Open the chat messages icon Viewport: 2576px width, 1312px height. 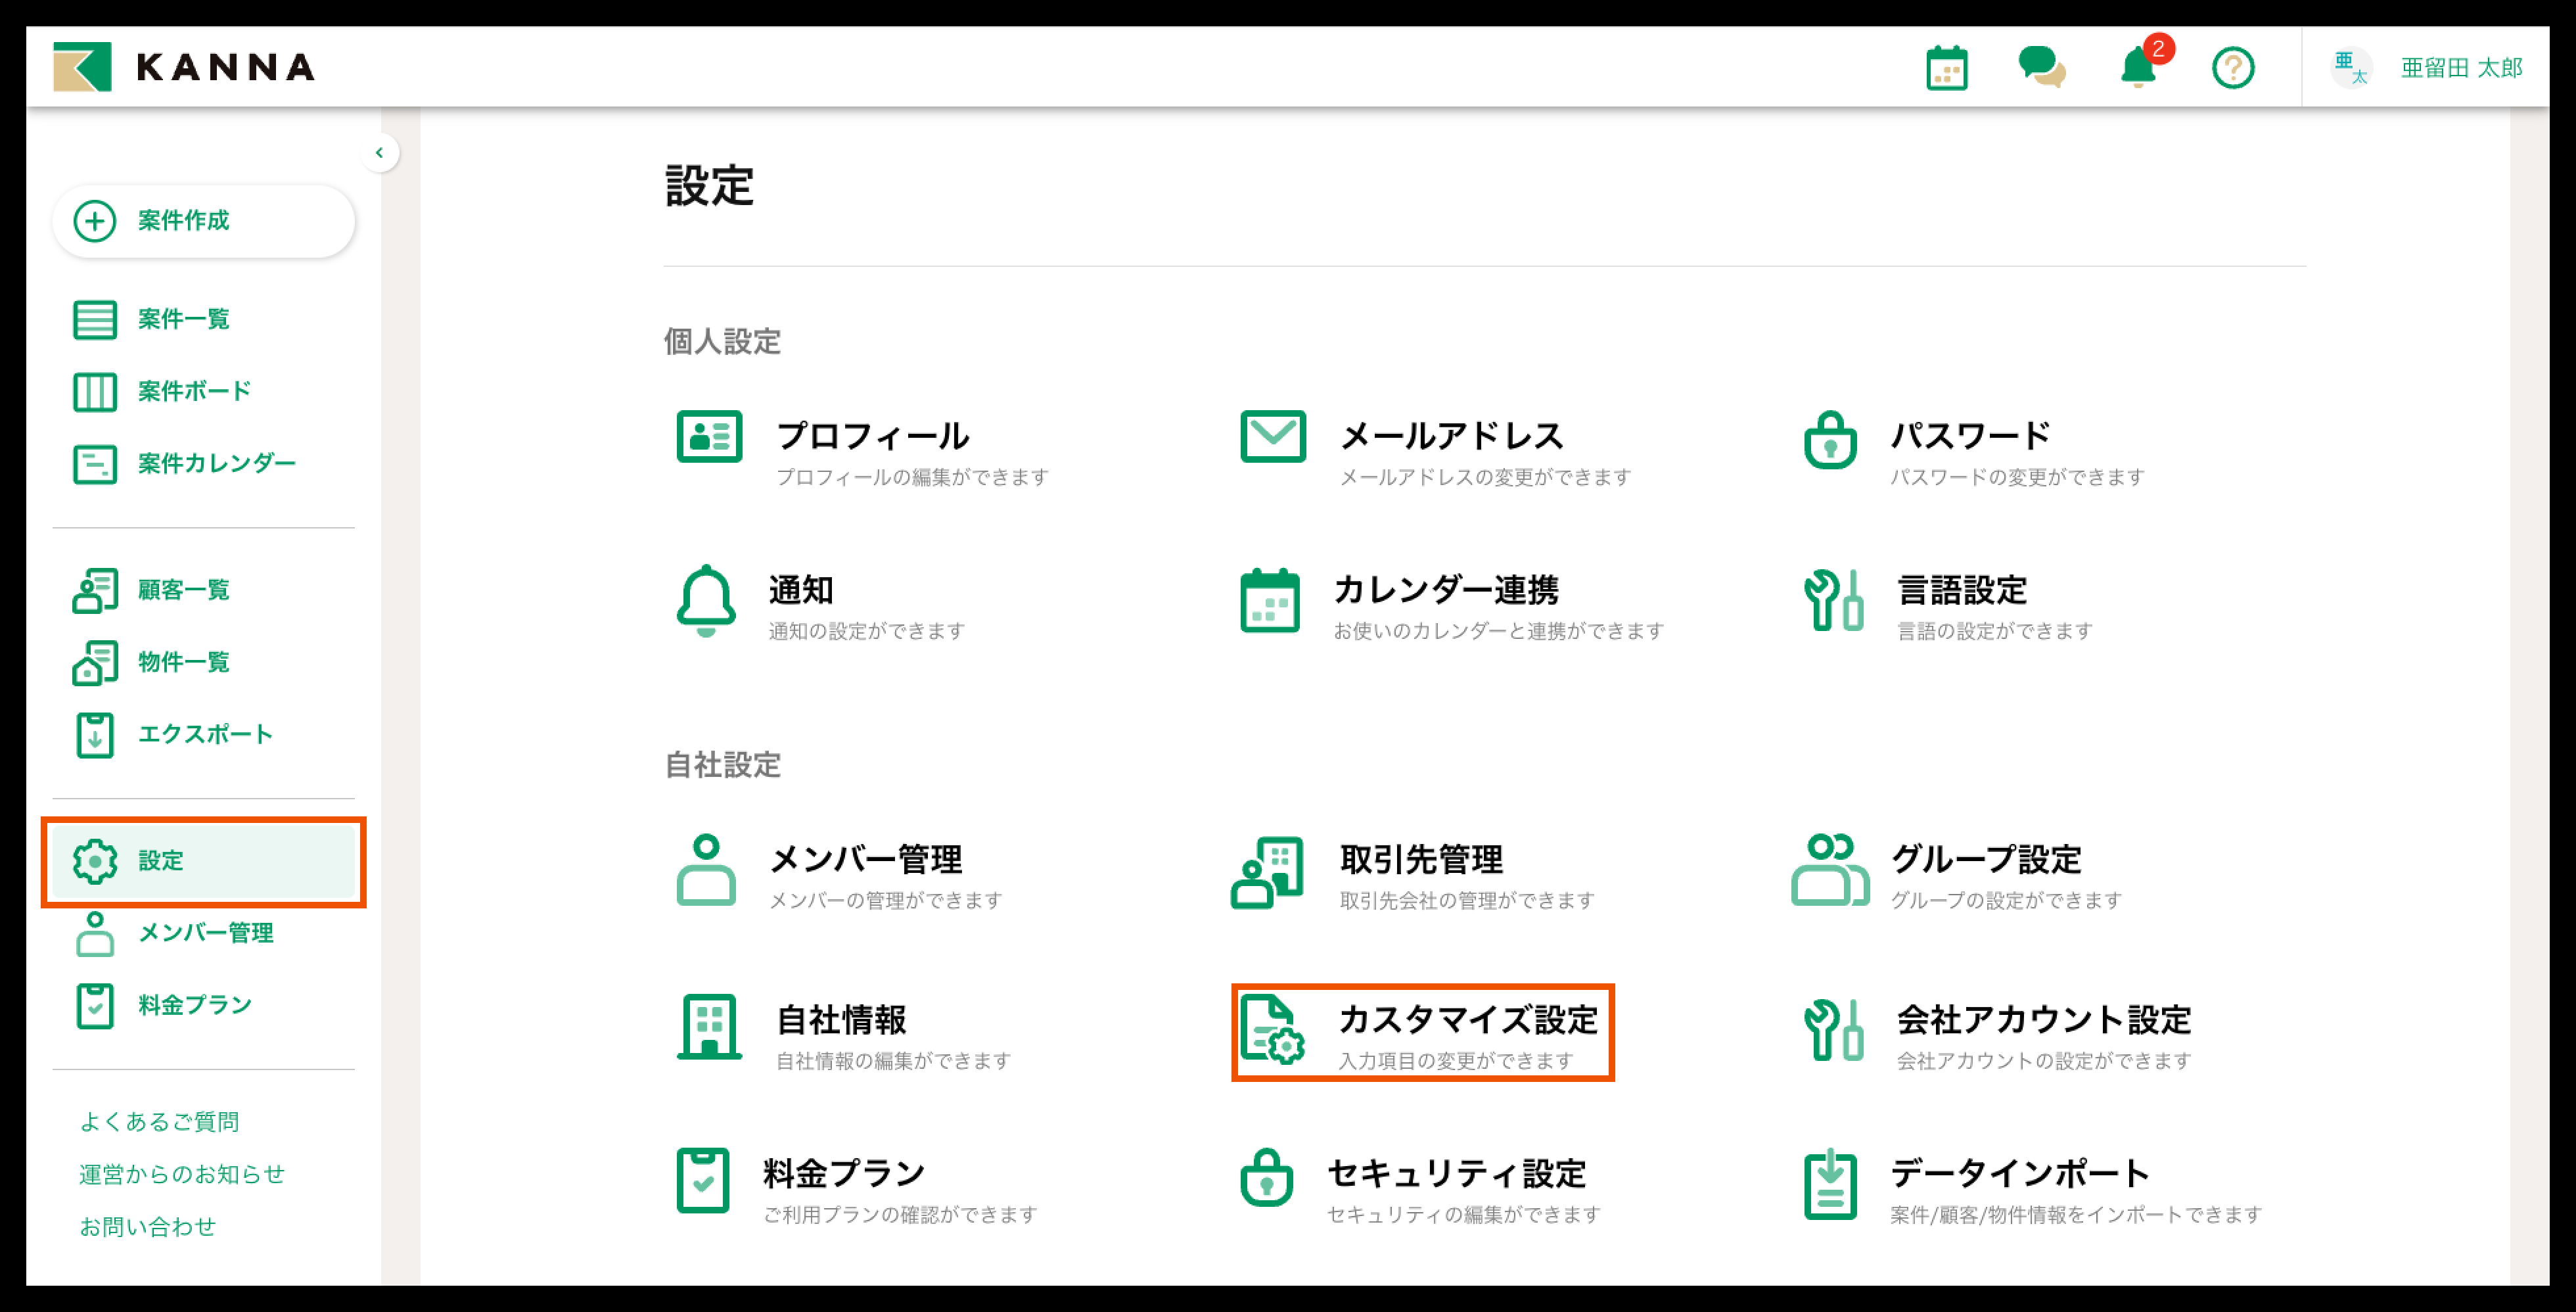[2041, 68]
